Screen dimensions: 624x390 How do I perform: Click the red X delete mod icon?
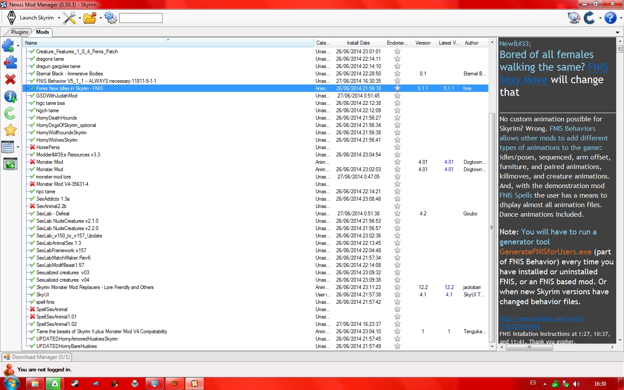pyautogui.click(x=10, y=79)
